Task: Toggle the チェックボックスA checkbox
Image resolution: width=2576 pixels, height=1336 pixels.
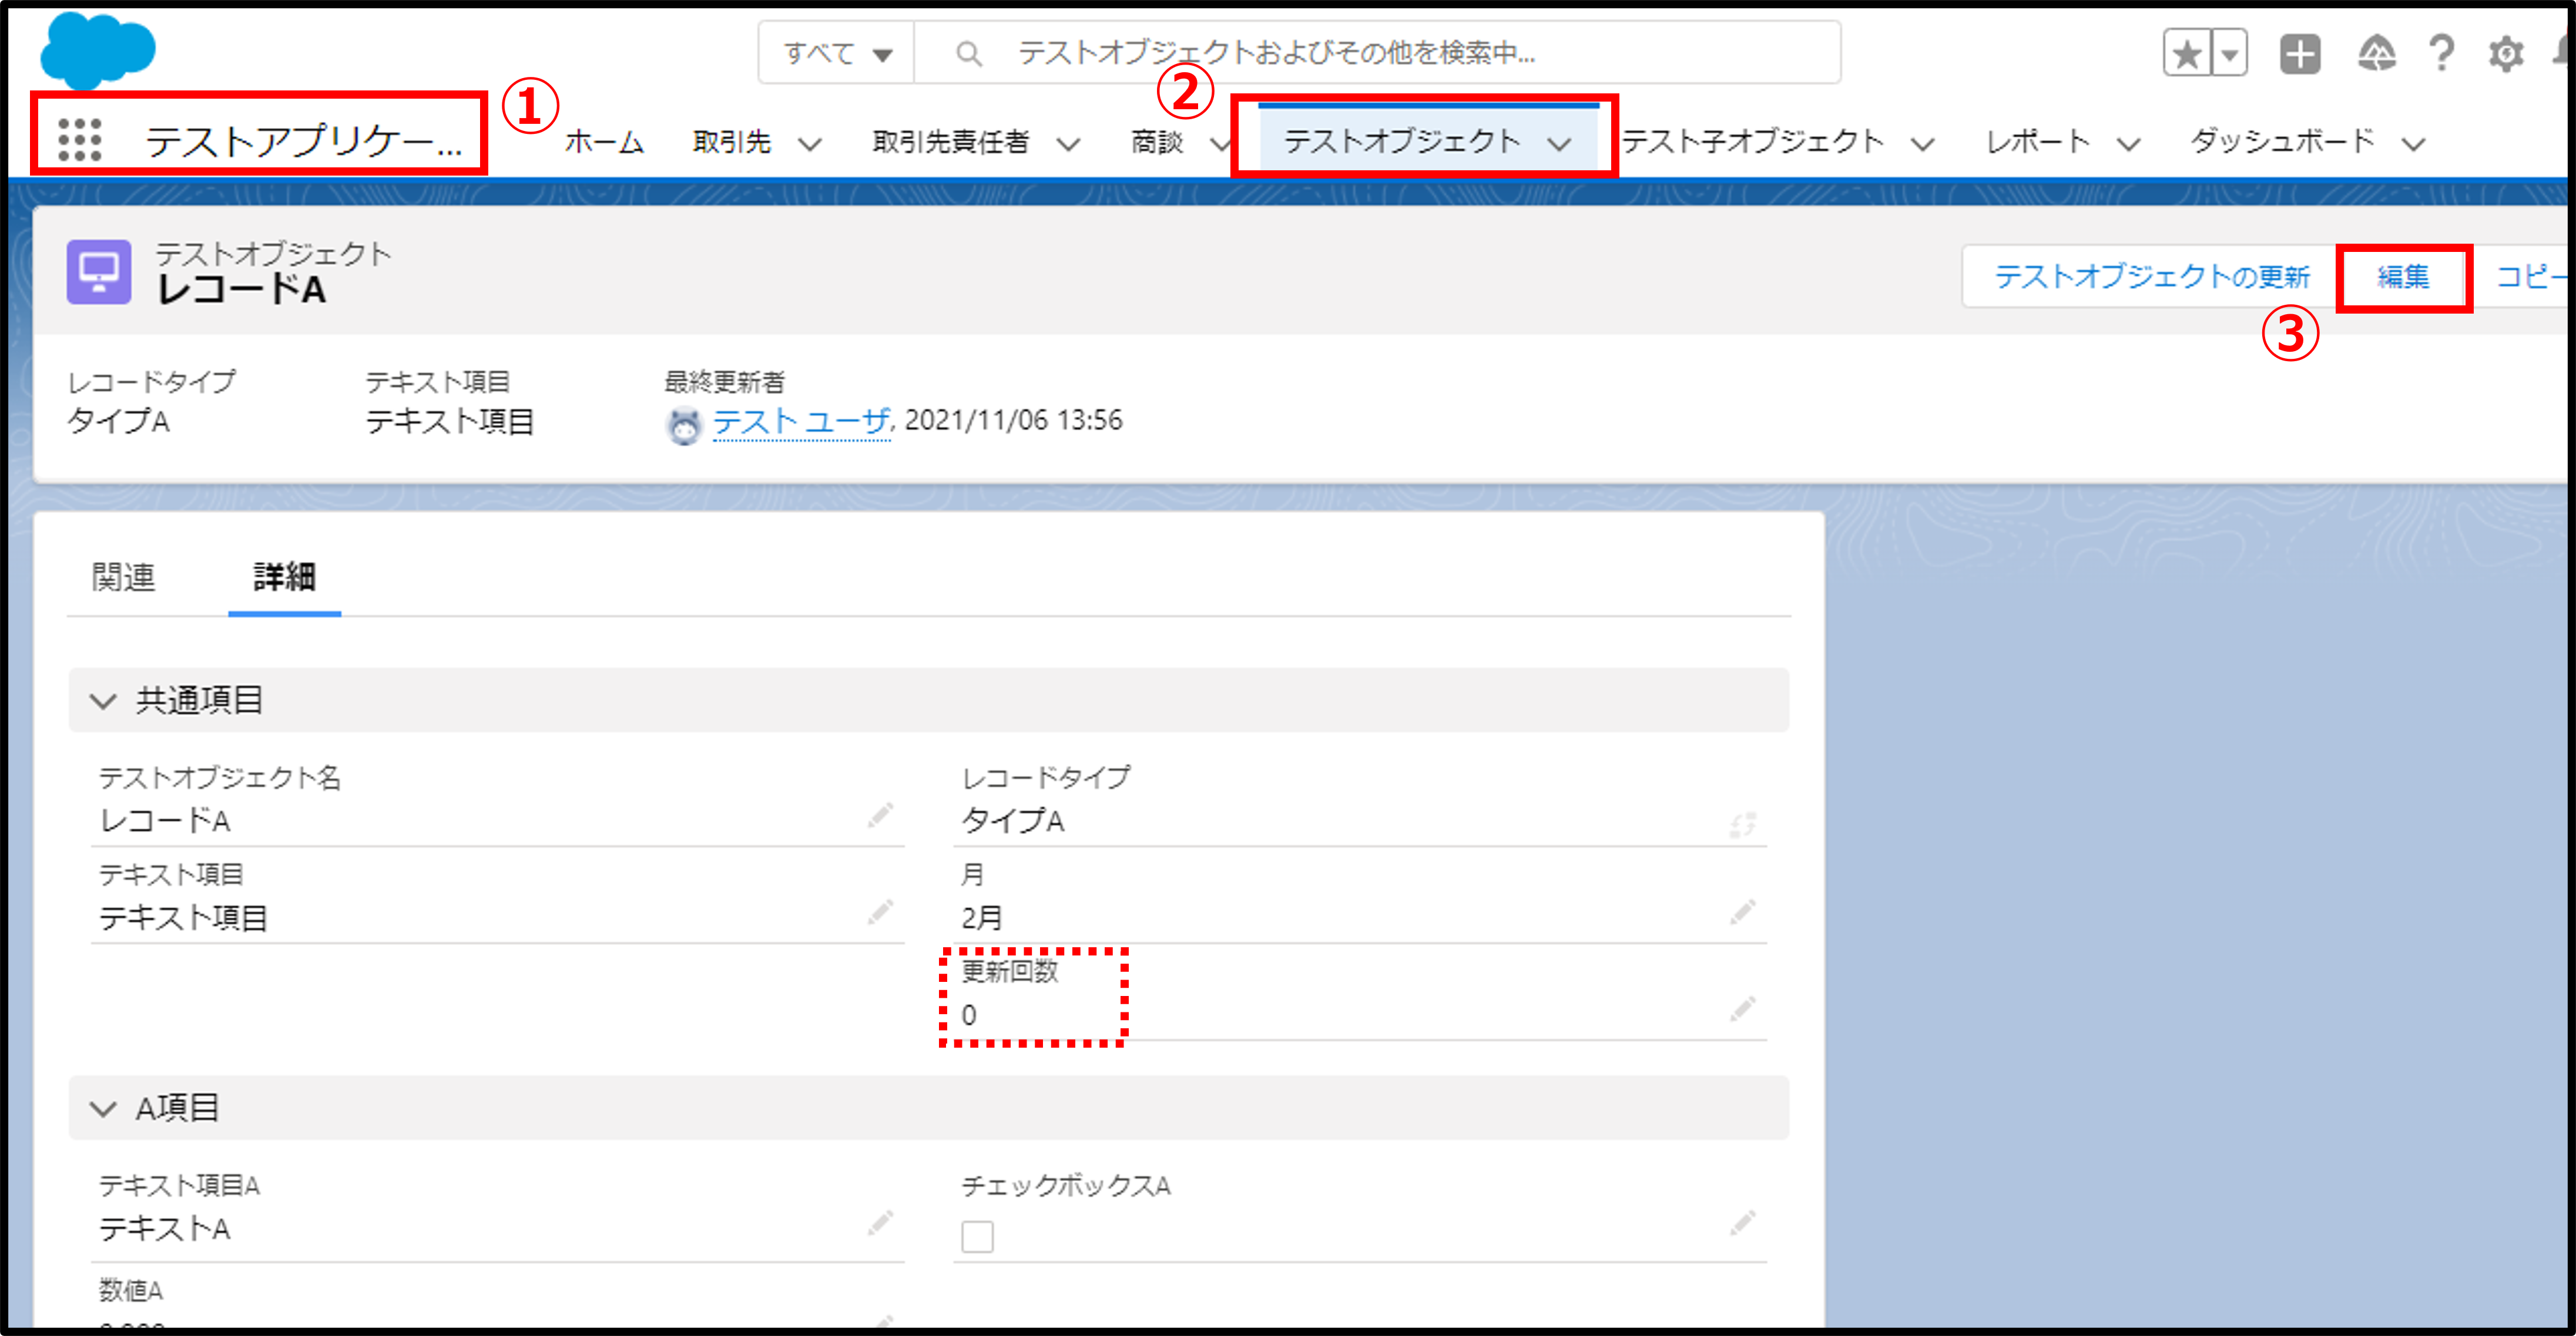Action: pos(977,1236)
